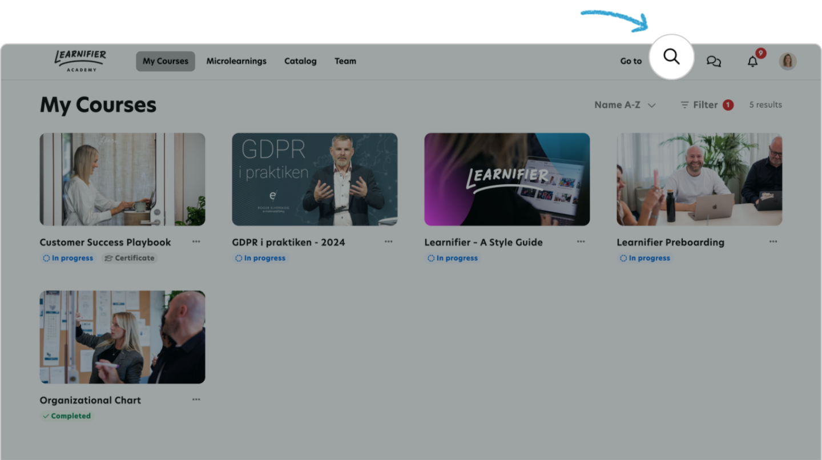Image resolution: width=822 pixels, height=460 pixels.
Task: Open the Filter panel
Action: (x=707, y=105)
